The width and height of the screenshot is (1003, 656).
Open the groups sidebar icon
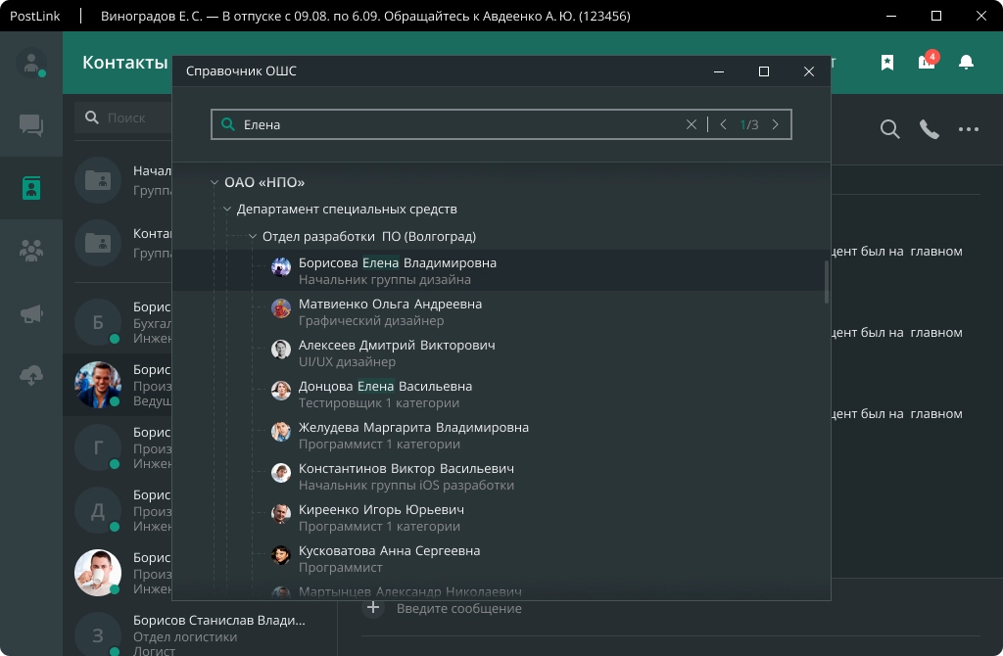click(x=30, y=251)
